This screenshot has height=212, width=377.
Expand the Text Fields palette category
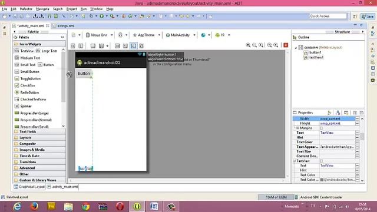coord(39,132)
